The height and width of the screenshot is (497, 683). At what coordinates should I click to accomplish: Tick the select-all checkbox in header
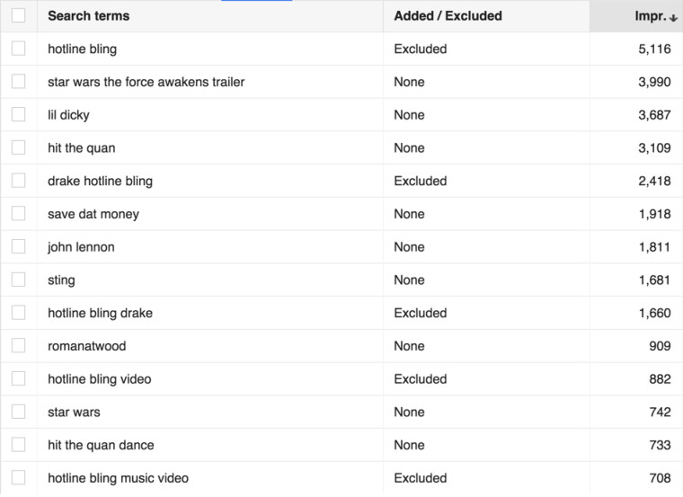[x=18, y=15]
